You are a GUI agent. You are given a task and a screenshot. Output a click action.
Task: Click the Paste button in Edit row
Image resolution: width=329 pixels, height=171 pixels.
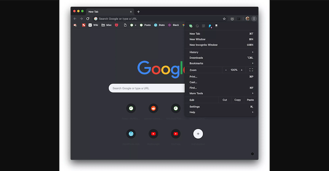[250, 100]
